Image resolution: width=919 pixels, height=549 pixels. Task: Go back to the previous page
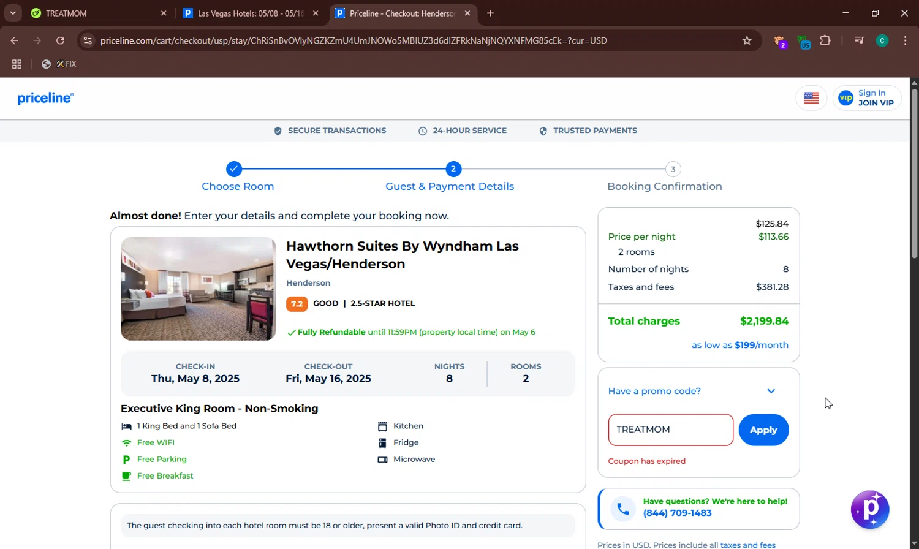tap(15, 40)
